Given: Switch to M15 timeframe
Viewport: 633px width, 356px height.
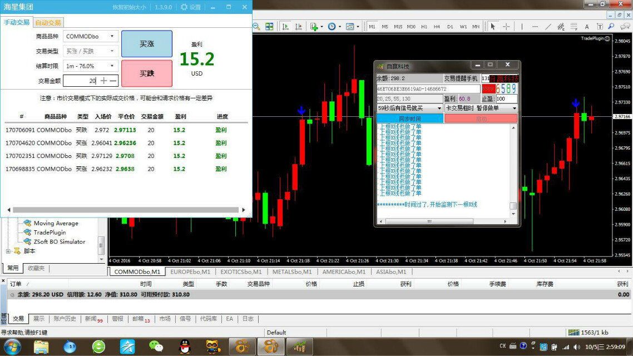Looking at the screenshot, I should 398,27.
